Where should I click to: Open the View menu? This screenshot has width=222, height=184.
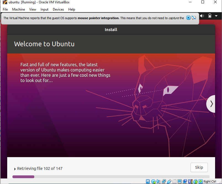[x=33, y=9]
